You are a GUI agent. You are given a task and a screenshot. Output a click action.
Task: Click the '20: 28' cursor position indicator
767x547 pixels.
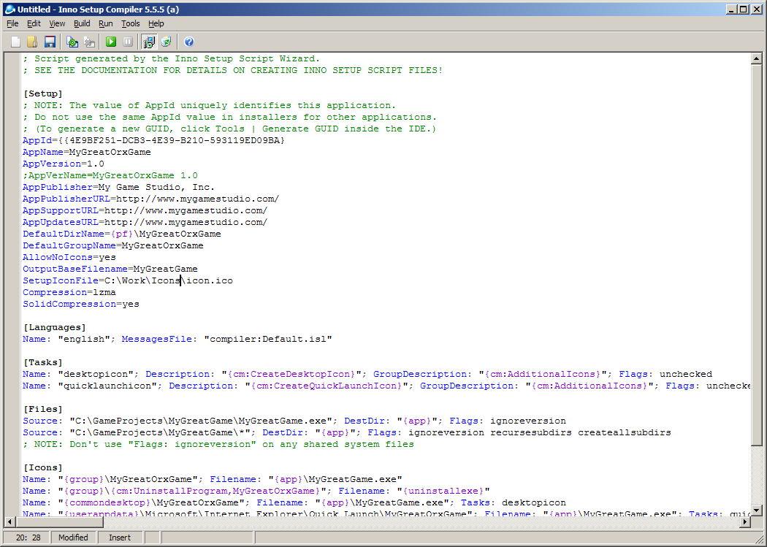(x=28, y=538)
